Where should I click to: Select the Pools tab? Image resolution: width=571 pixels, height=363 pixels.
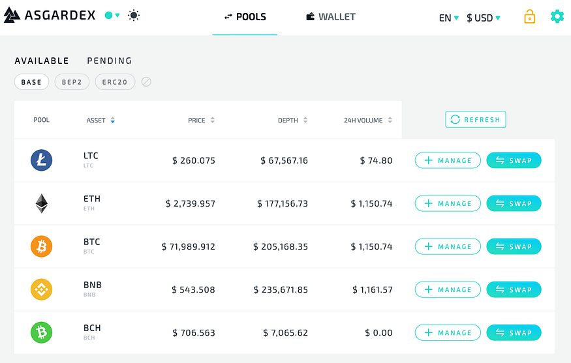[245, 17]
